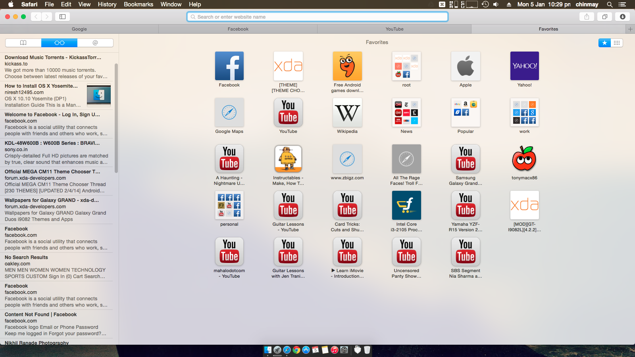635x357 pixels.
Task: Open the Popular favorites folder
Action: coord(466,112)
